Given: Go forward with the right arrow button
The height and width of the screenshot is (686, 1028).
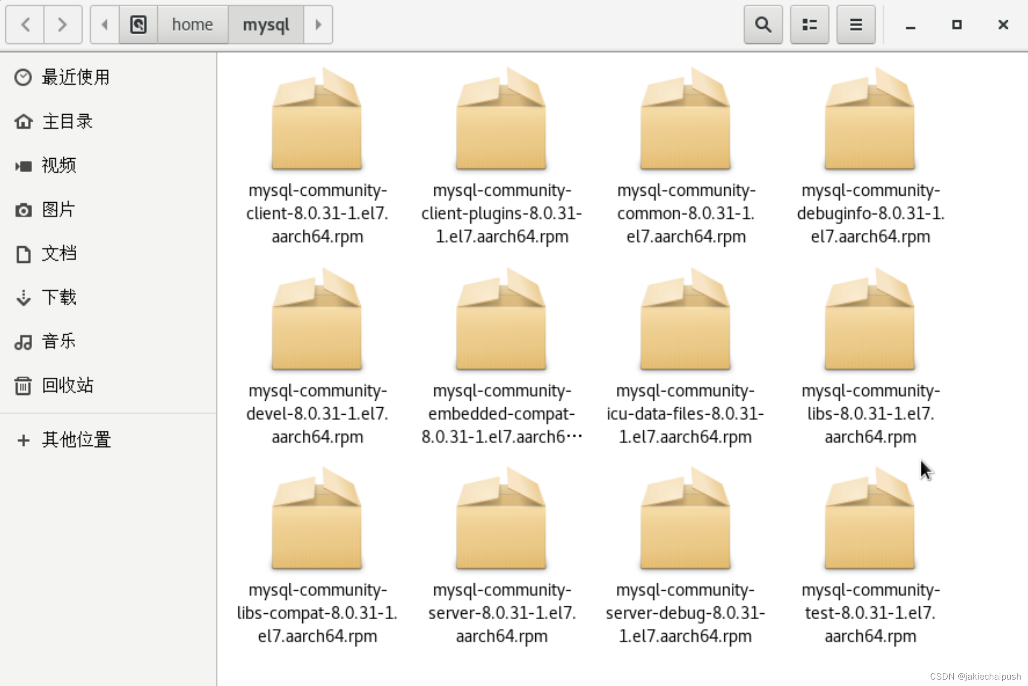Looking at the screenshot, I should click(63, 25).
